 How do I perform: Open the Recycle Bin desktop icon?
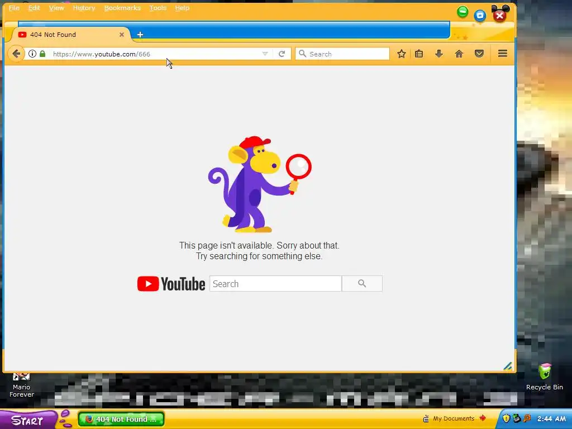coord(545,377)
